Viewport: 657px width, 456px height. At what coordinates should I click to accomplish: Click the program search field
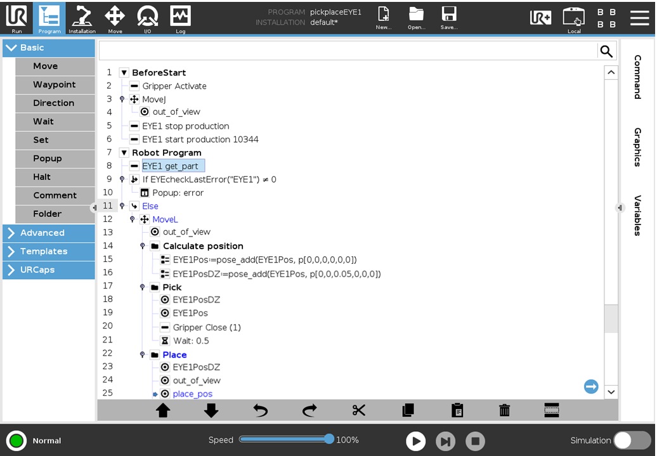[348, 51]
